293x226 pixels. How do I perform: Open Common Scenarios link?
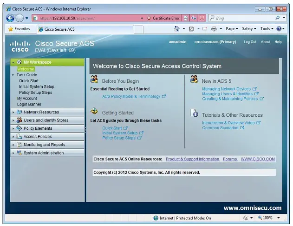pos(223,128)
